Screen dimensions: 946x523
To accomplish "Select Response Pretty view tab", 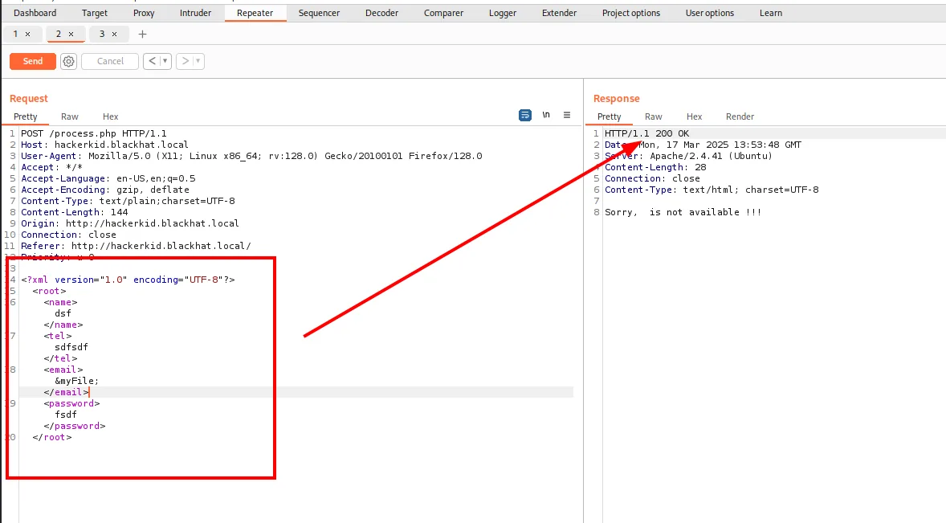I will (609, 116).
